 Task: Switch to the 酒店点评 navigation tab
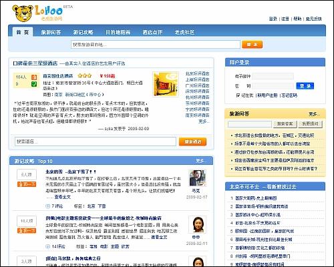coord(152,32)
